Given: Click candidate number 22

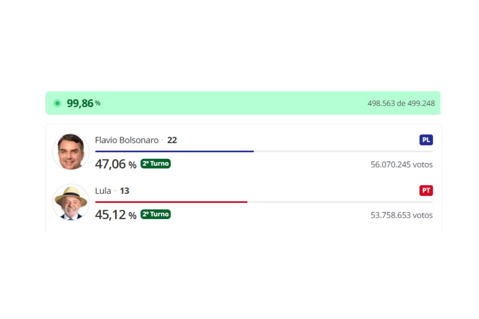Looking at the screenshot, I should pyautogui.click(x=172, y=140).
